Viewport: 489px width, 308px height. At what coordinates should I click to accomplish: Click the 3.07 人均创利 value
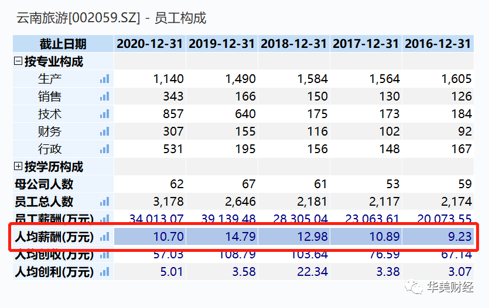point(460,272)
